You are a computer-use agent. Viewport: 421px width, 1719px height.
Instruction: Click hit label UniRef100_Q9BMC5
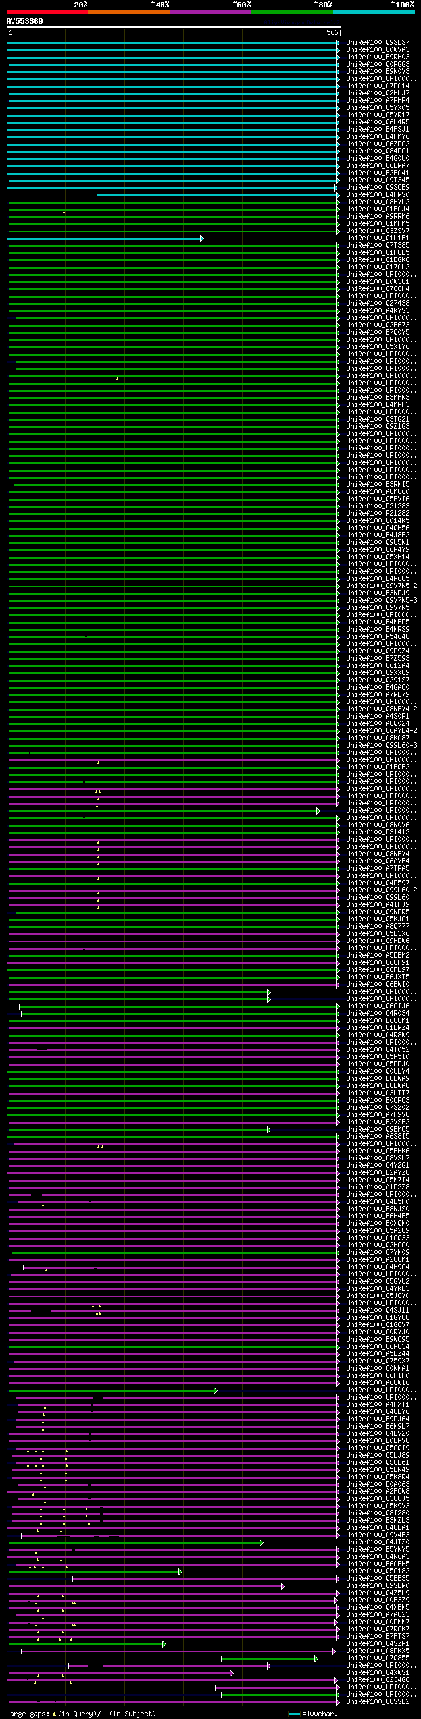[378, 1129]
